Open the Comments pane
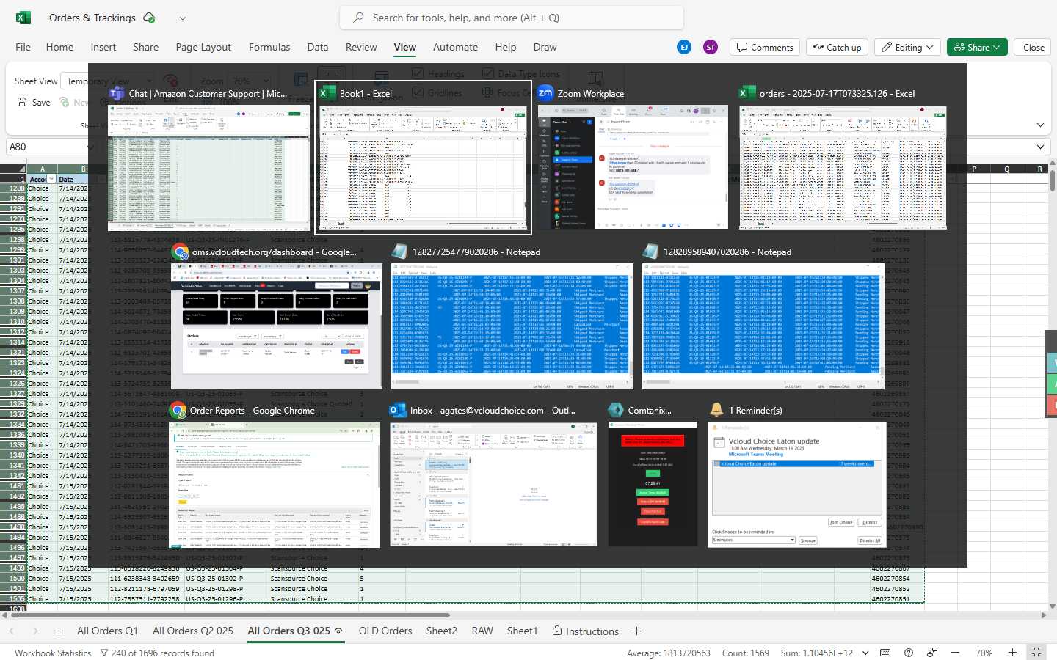Image resolution: width=1057 pixels, height=660 pixels. 765,47
